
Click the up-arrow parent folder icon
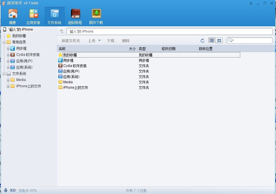62,31
